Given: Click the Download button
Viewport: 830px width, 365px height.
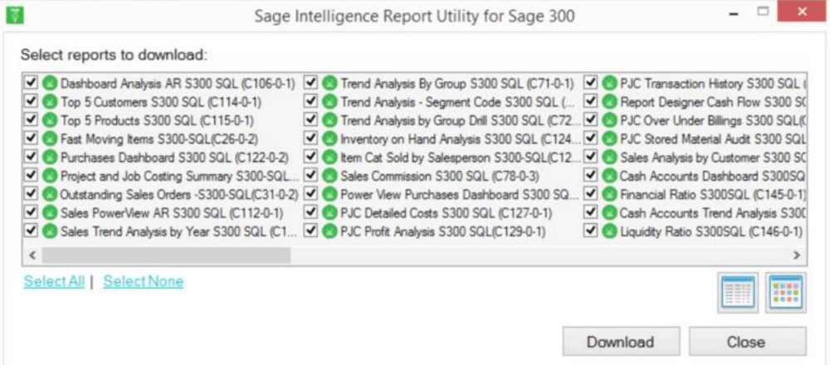Looking at the screenshot, I should click(x=620, y=342).
